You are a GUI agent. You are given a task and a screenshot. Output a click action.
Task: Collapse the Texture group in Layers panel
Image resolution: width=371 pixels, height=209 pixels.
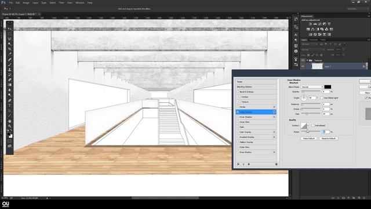click(x=307, y=60)
